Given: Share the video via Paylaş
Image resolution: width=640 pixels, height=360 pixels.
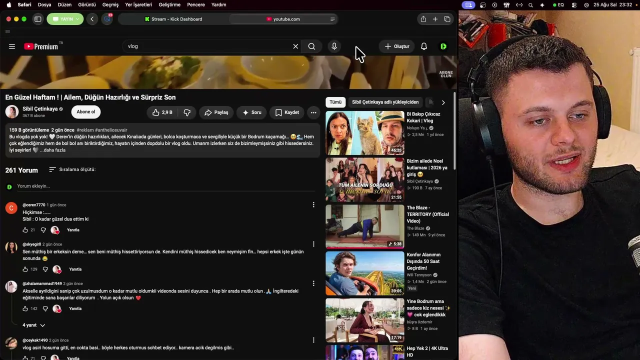Looking at the screenshot, I should [216, 112].
